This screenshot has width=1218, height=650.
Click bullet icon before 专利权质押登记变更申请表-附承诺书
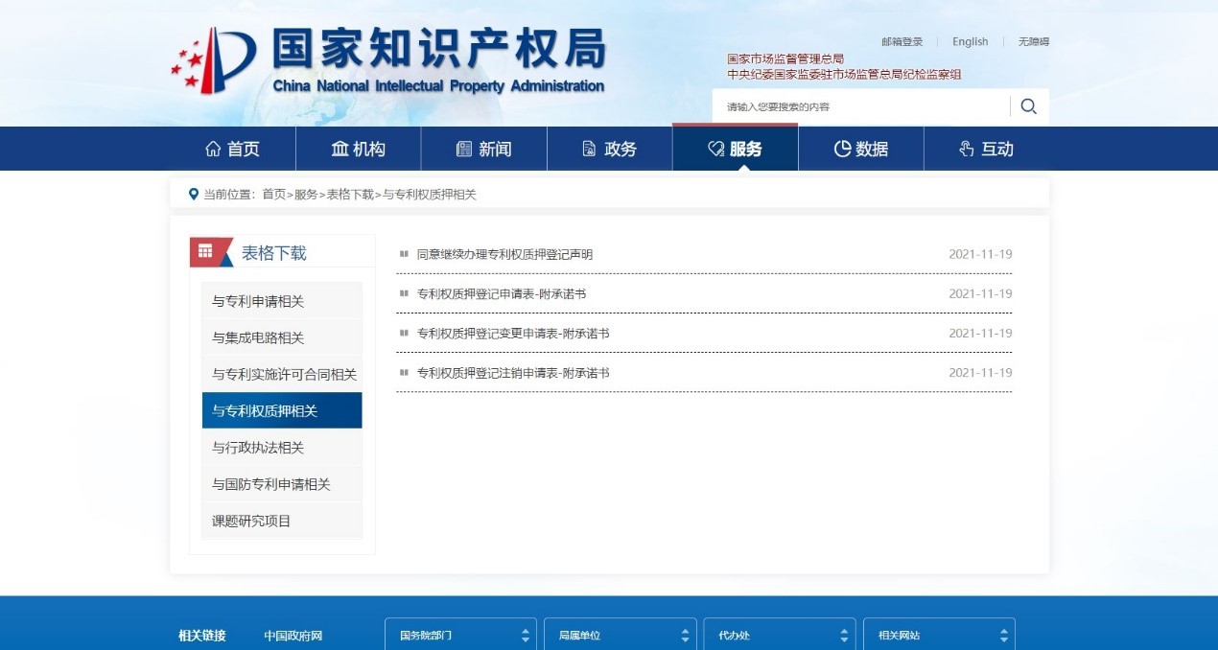pos(404,333)
